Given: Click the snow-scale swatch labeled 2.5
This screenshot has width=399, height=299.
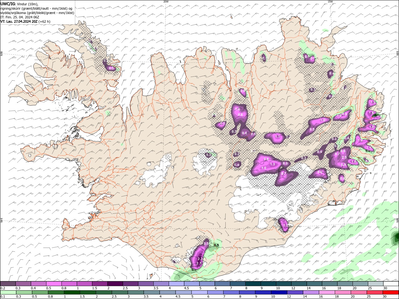Looking at the screenshot, I should coord(130,284).
